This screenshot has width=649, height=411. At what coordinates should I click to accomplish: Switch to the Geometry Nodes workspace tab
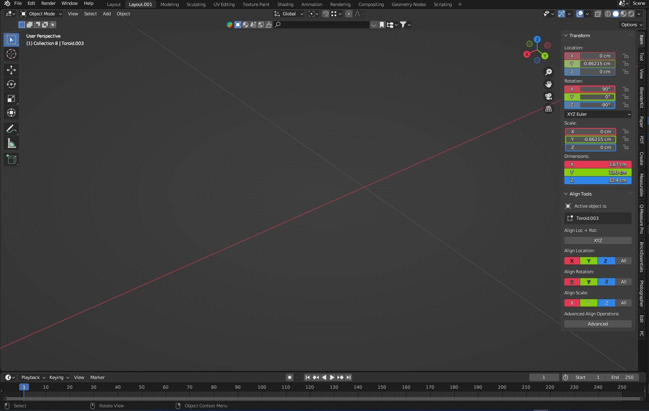point(409,4)
